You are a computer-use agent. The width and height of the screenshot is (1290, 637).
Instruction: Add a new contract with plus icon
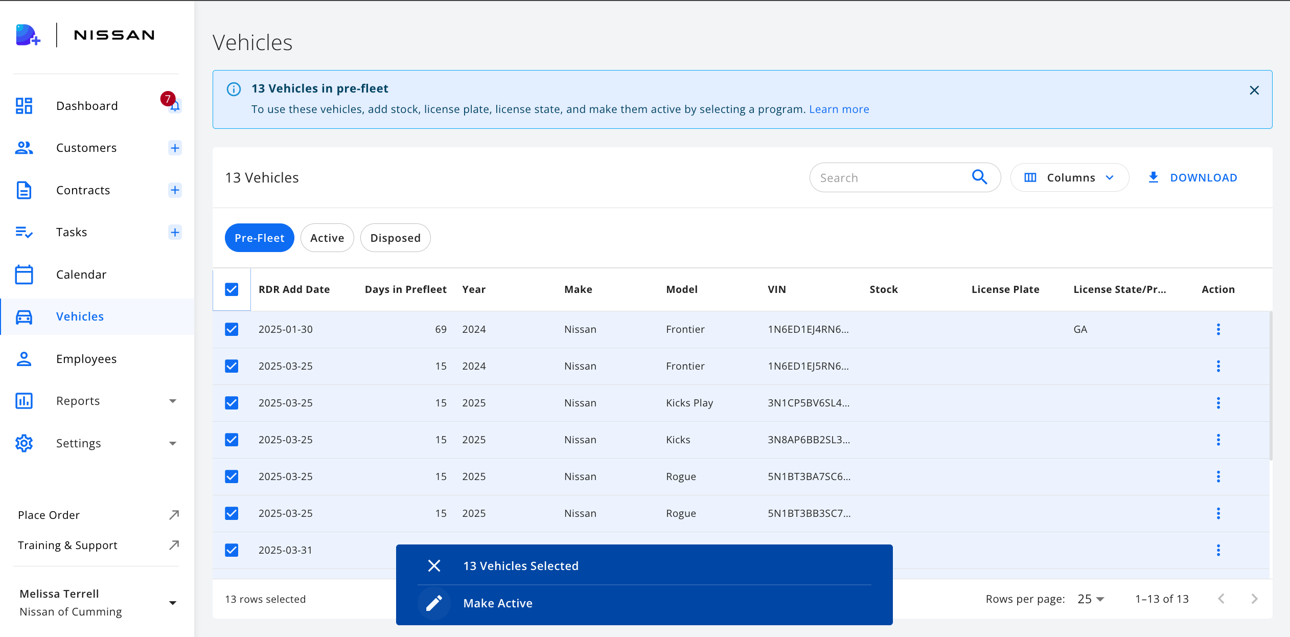coord(175,190)
